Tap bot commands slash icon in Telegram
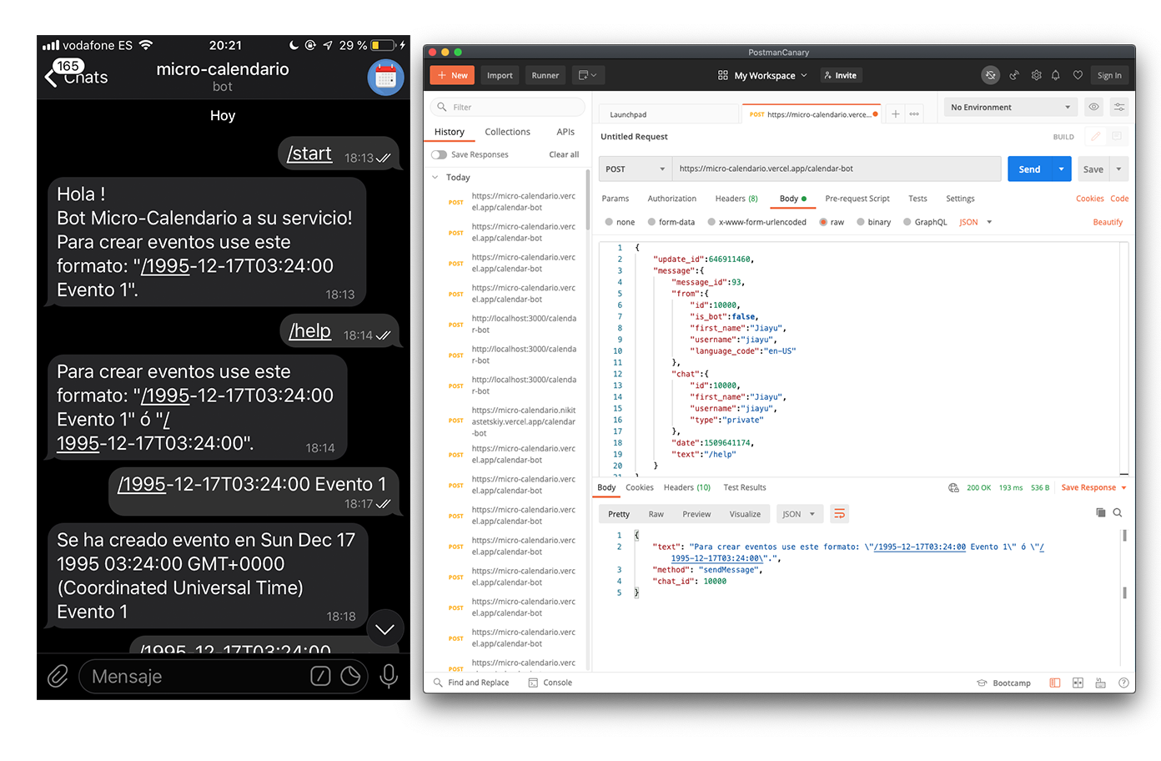 320,676
